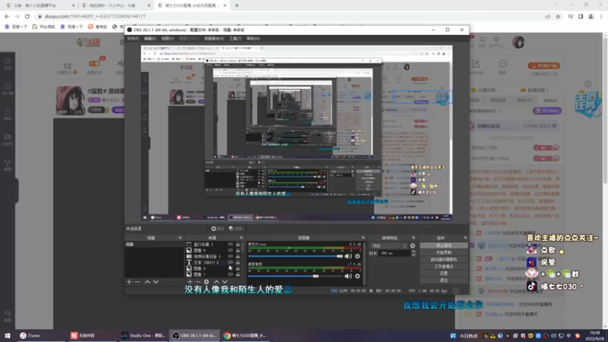Viewport: 608px width, 342px height.
Task: Pop out the scenes (场景) dock panel
Action: coord(180,238)
